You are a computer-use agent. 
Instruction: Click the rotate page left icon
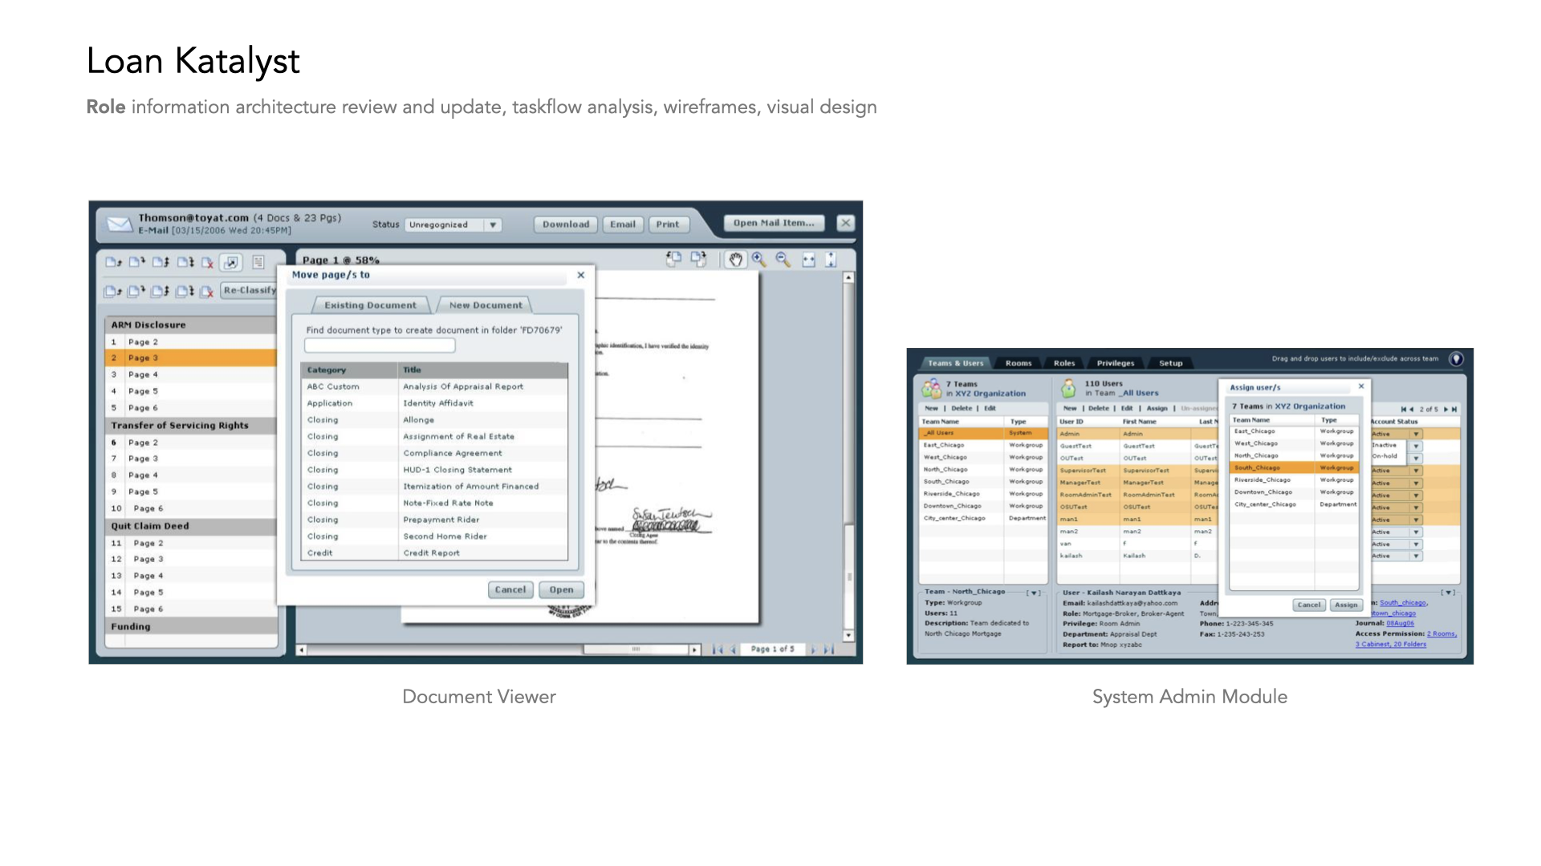pos(673,259)
